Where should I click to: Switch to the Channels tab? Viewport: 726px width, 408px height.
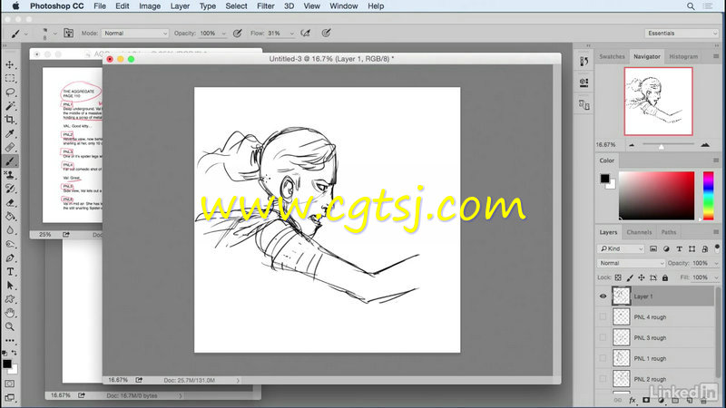click(639, 232)
